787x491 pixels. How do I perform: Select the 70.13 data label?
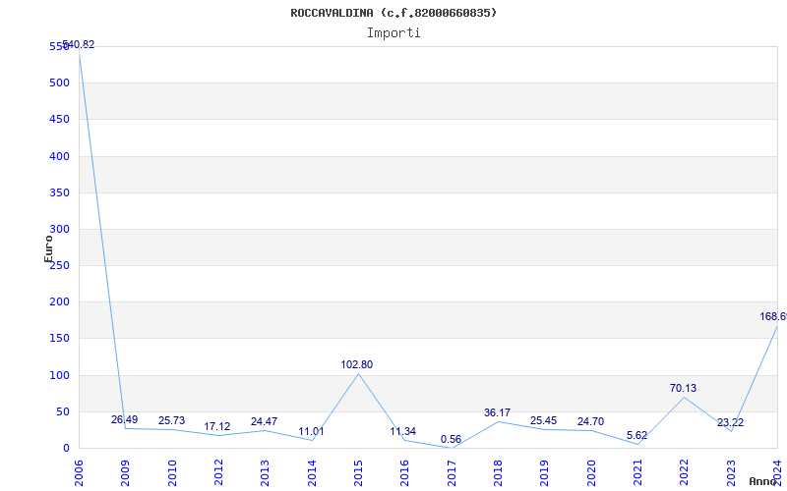[683, 388]
